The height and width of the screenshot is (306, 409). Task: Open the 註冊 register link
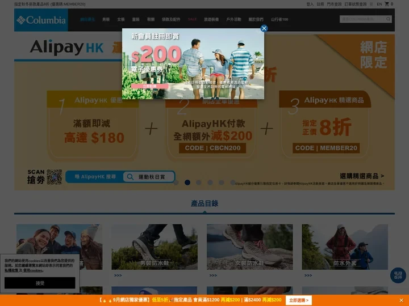pos(320,4)
